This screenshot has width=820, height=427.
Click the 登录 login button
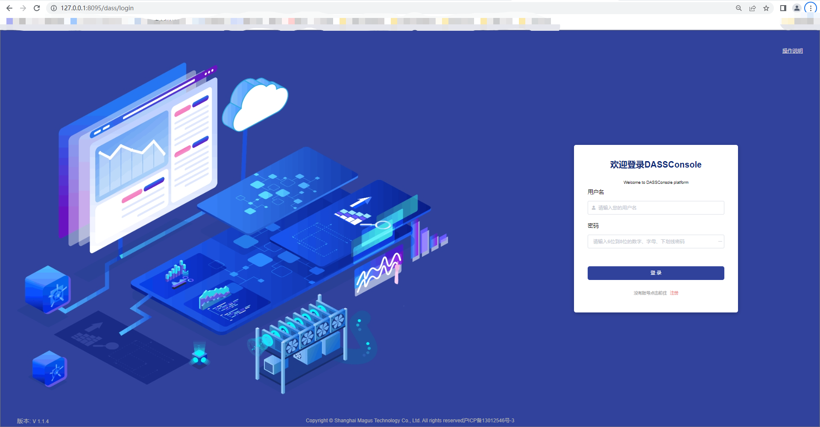[x=656, y=273]
